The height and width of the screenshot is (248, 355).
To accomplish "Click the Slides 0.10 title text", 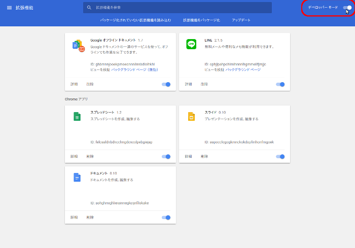I will [x=215, y=113].
